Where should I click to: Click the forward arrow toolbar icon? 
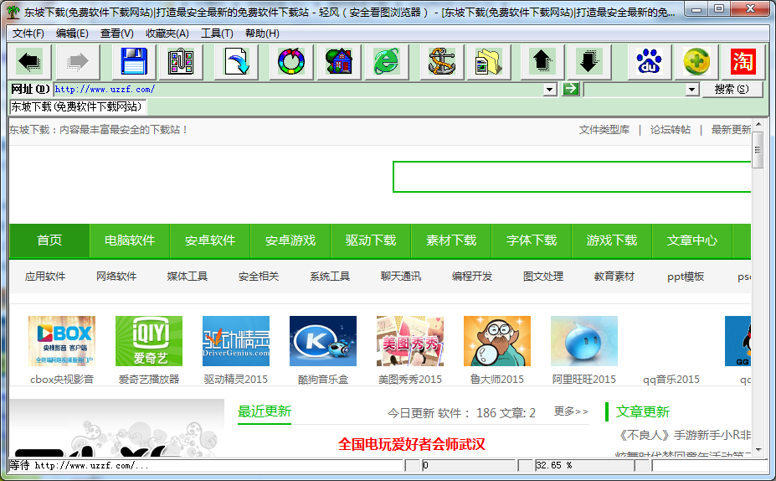78,62
